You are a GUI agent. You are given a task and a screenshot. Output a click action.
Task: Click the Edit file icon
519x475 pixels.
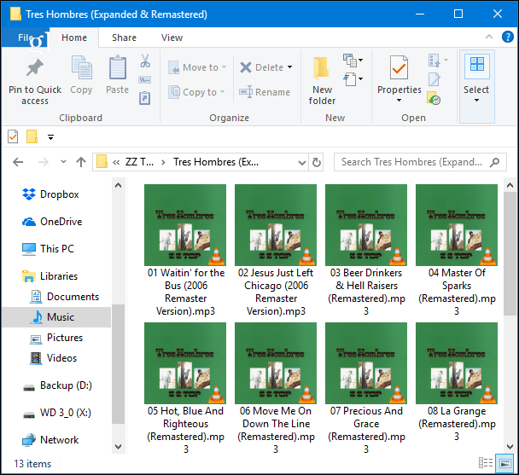(434, 79)
